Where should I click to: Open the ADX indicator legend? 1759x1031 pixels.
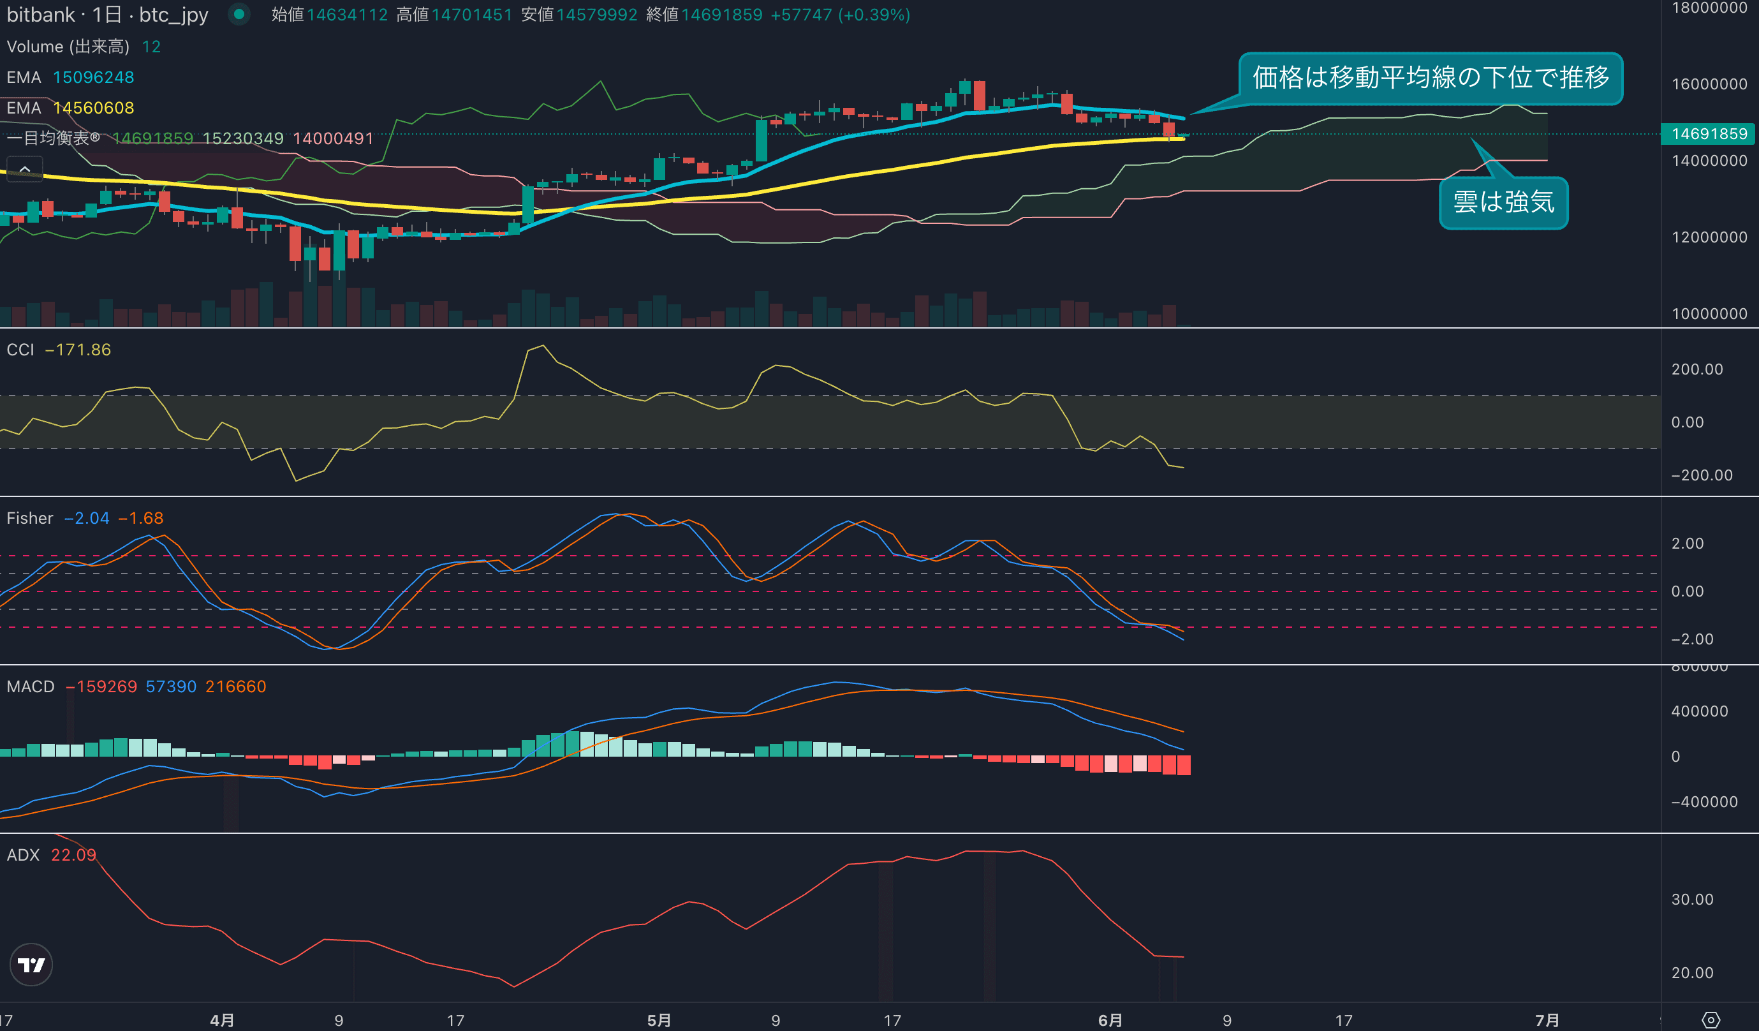tap(23, 854)
